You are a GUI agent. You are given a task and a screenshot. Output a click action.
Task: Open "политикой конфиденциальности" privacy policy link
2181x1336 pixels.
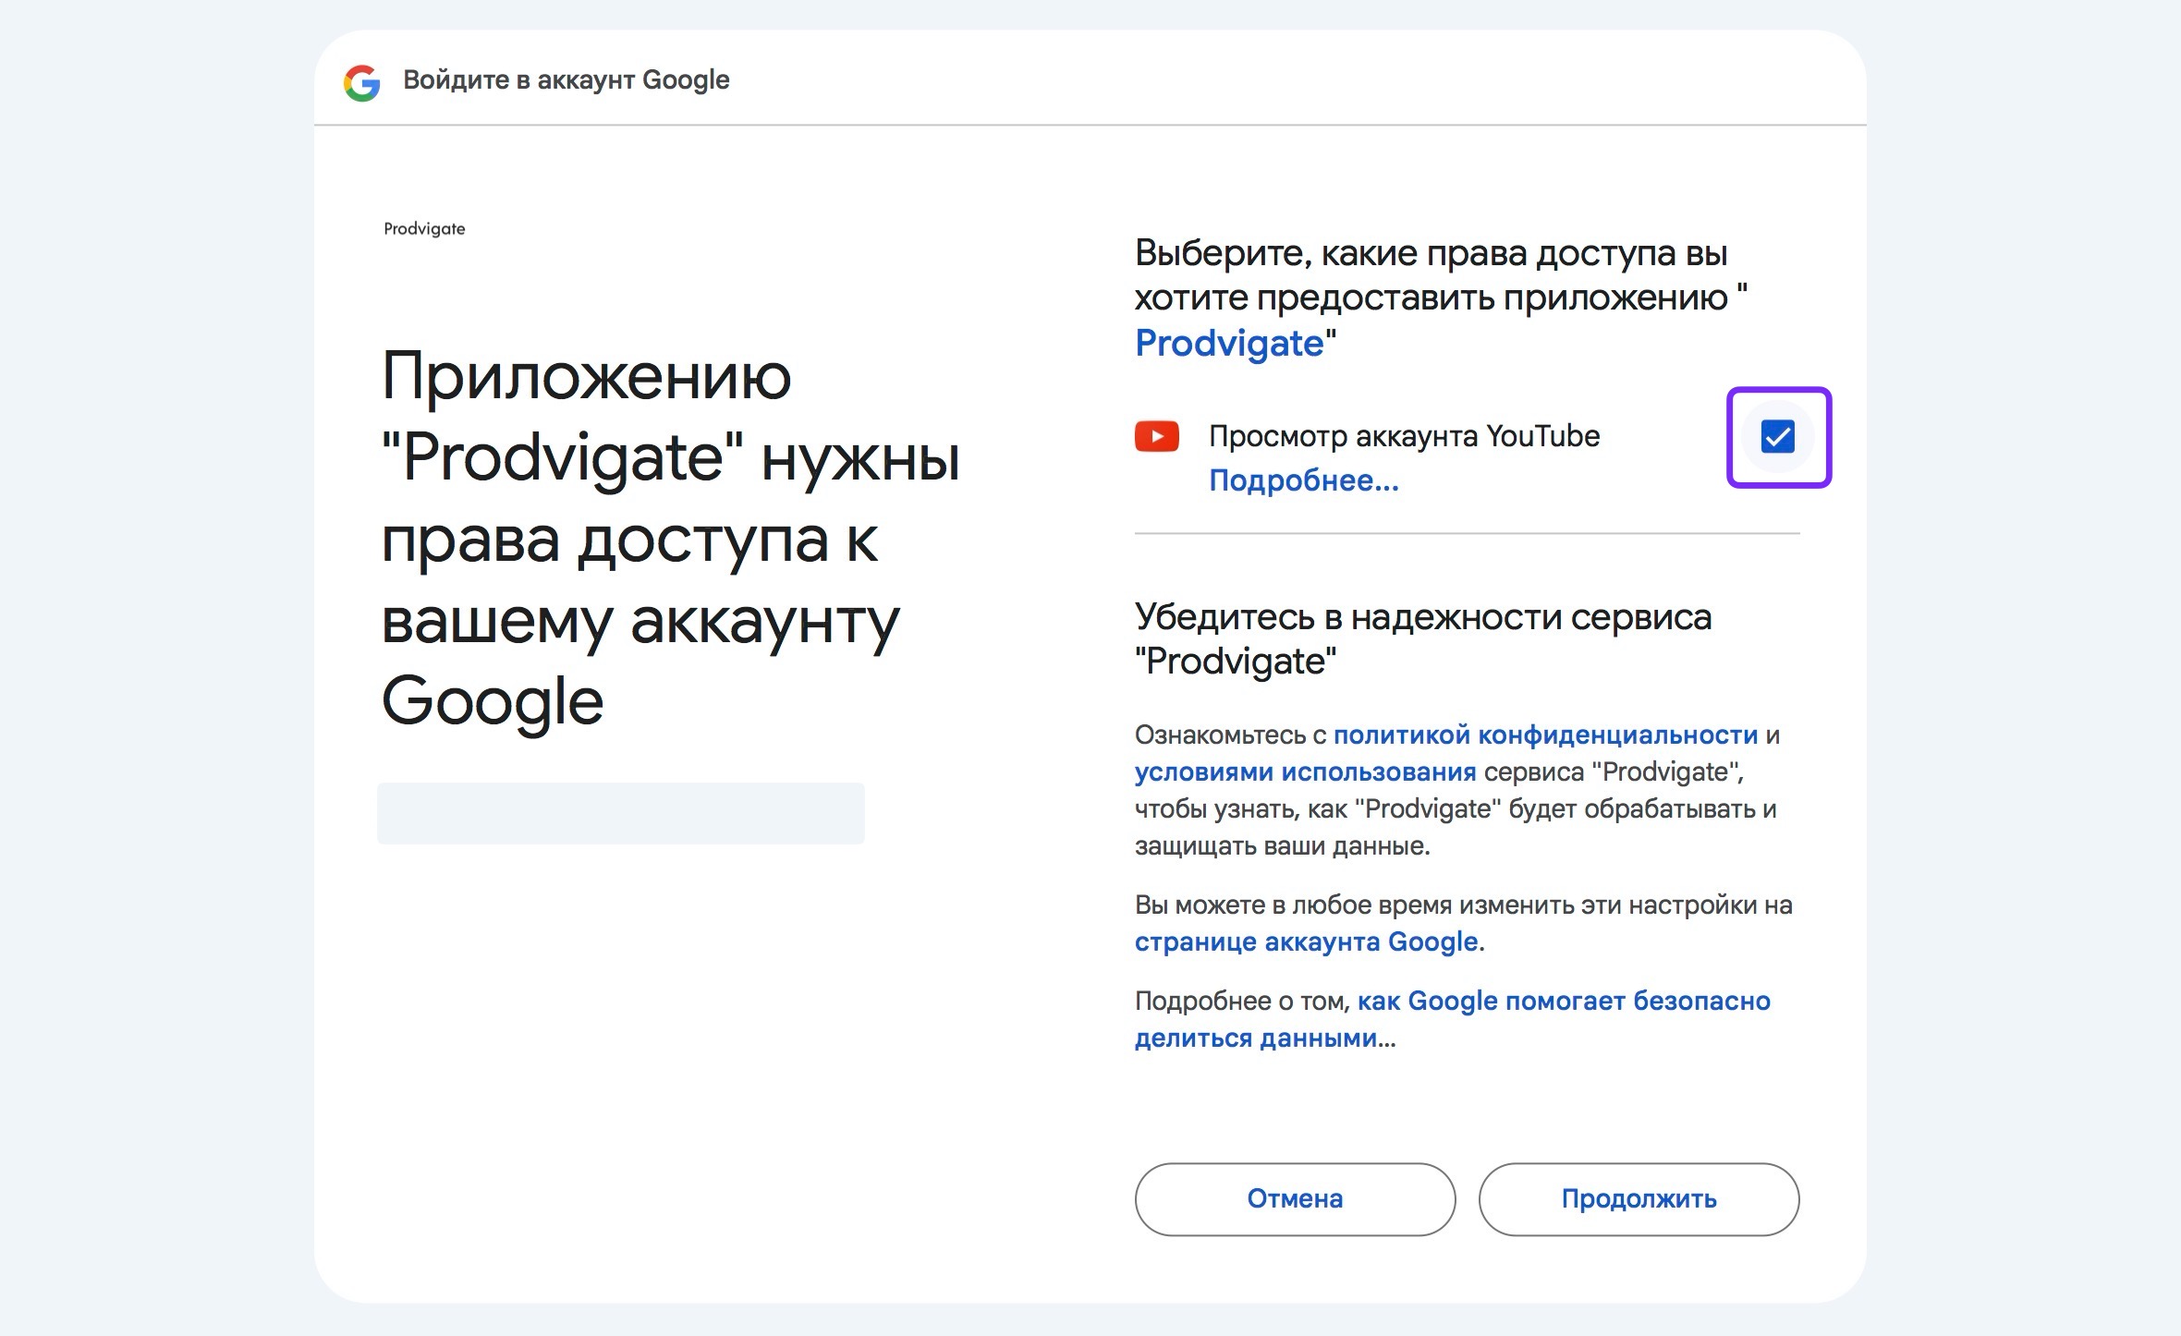1544,735
